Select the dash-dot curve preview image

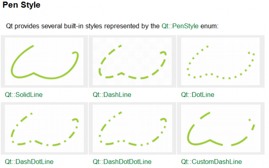point(44,128)
